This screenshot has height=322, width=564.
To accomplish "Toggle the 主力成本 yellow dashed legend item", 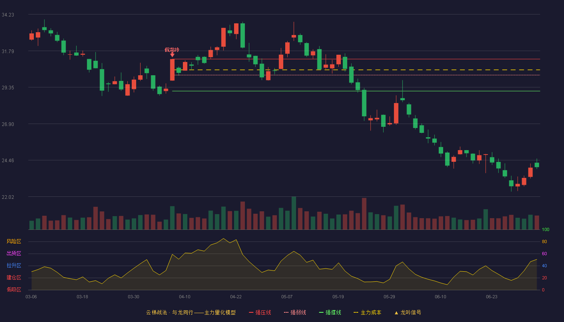I will point(367,312).
